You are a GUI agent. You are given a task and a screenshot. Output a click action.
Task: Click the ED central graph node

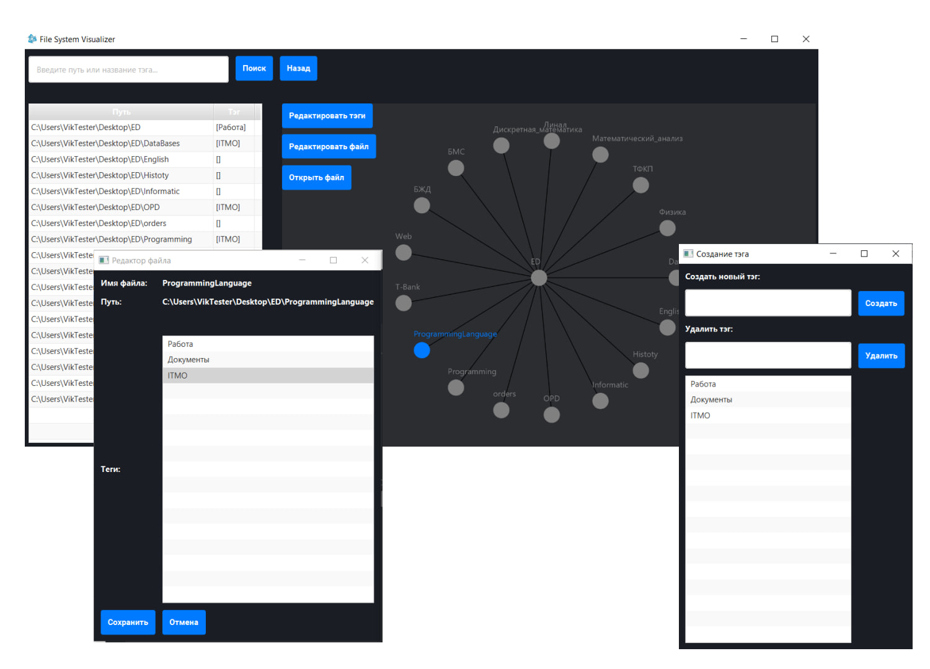(539, 278)
